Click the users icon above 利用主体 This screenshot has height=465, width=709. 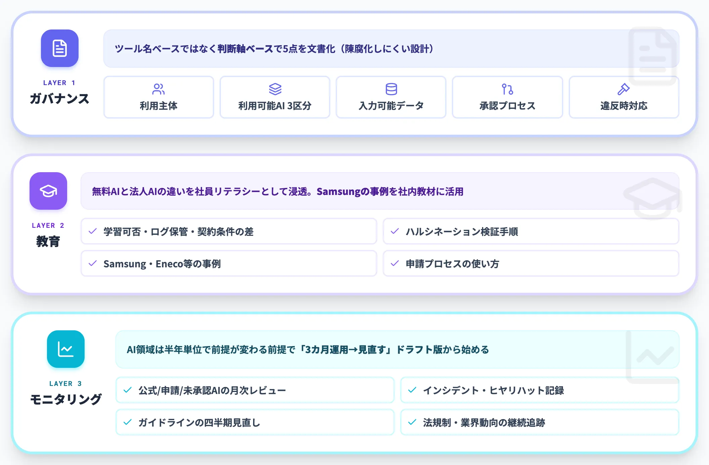[158, 89]
